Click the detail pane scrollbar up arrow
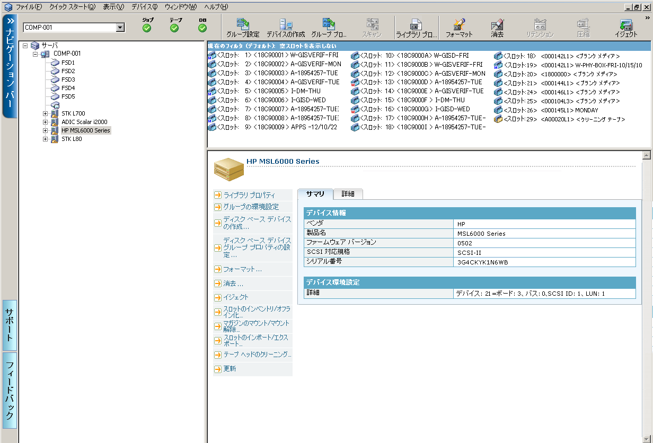 [646, 155]
